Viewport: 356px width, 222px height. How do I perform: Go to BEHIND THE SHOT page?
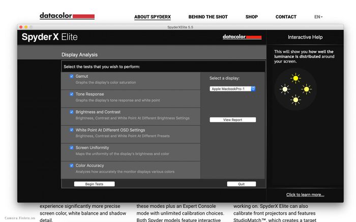click(x=208, y=17)
